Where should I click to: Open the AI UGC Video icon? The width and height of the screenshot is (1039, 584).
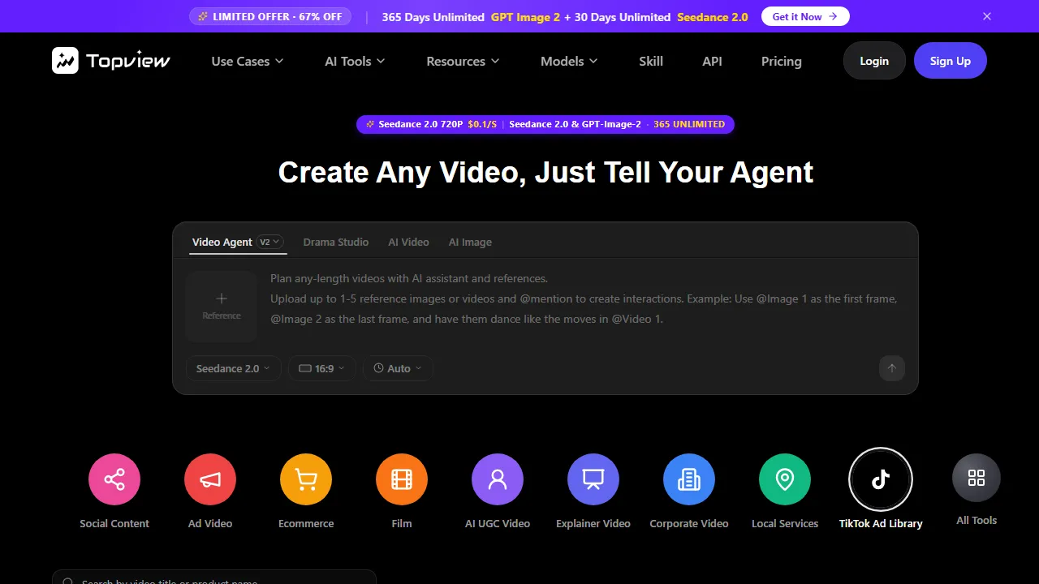tap(498, 479)
